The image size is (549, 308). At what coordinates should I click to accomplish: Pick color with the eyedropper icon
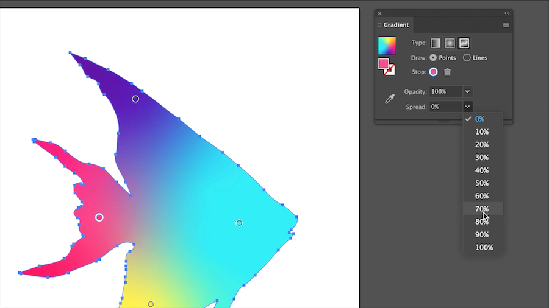coord(390,99)
